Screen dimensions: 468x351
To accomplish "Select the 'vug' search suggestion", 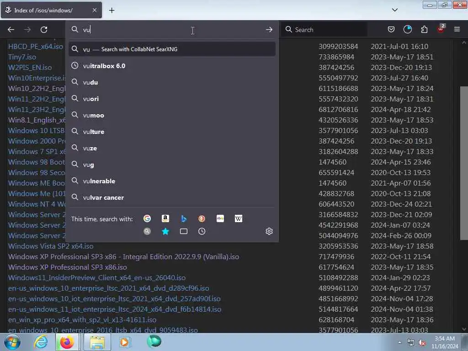I will (172, 165).
